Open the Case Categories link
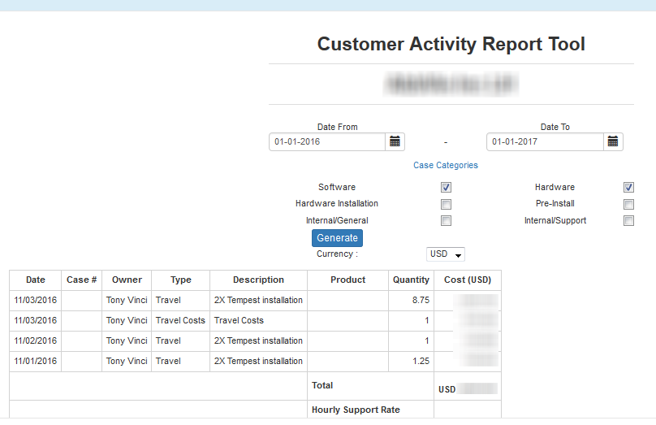Viewport: 656px width, 425px height. pyautogui.click(x=445, y=166)
